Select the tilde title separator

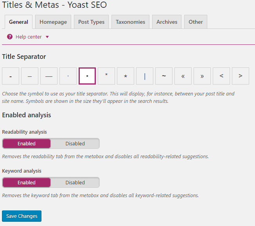point(164,76)
